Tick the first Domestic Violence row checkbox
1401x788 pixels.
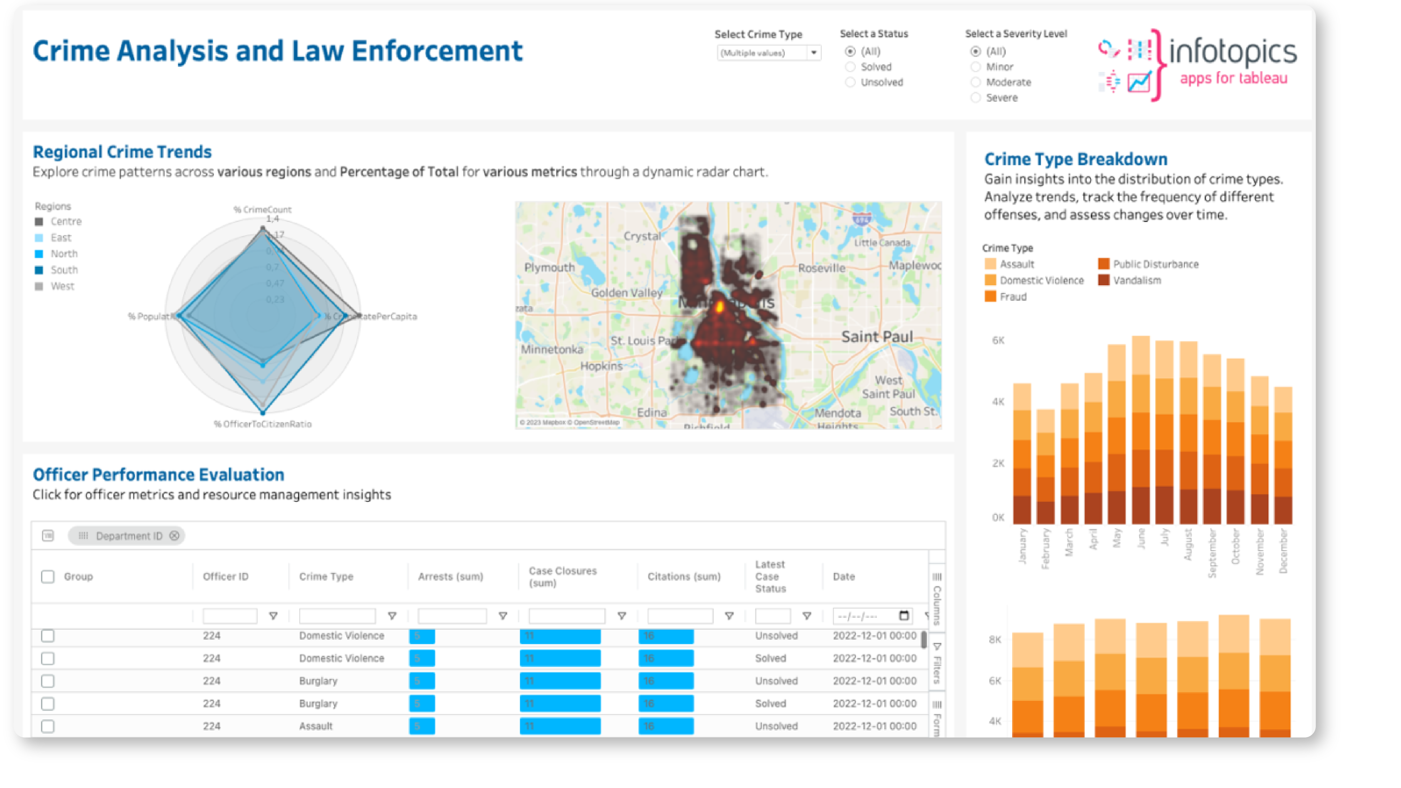click(x=48, y=636)
